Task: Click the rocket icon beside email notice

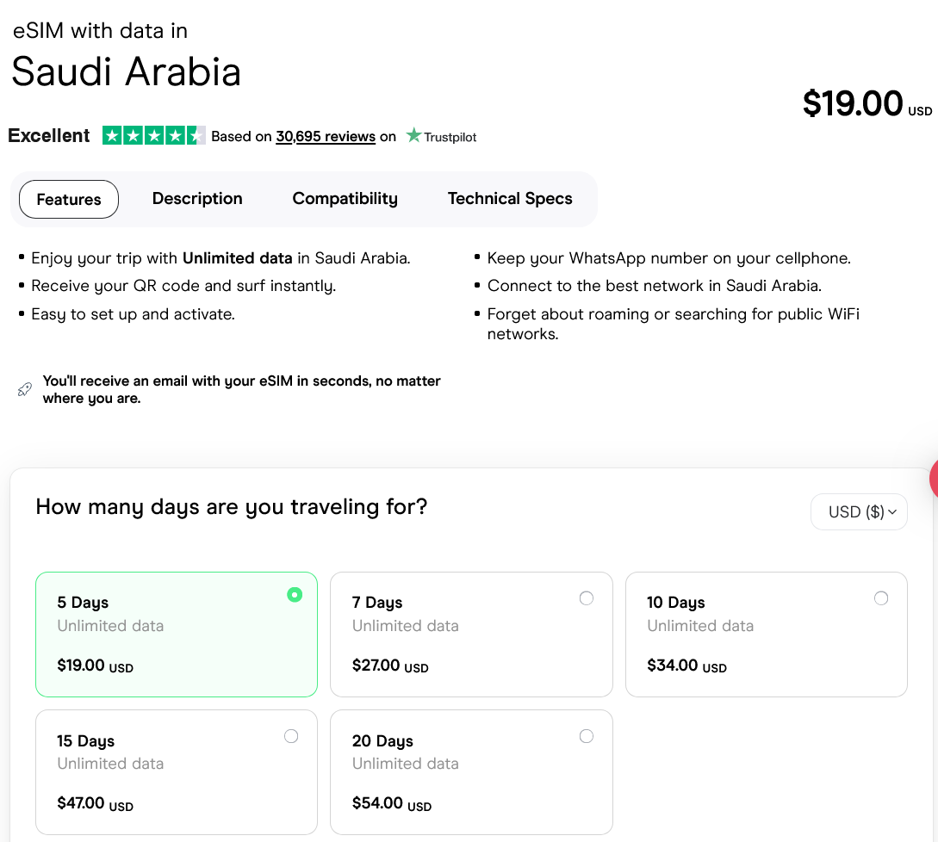Action: [x=25, y=390]
